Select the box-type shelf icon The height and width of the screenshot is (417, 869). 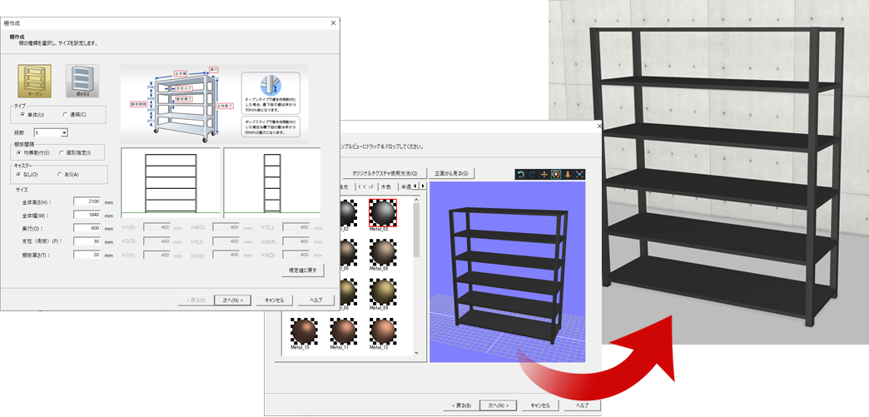pyautogui.click(x=82, y=82)
